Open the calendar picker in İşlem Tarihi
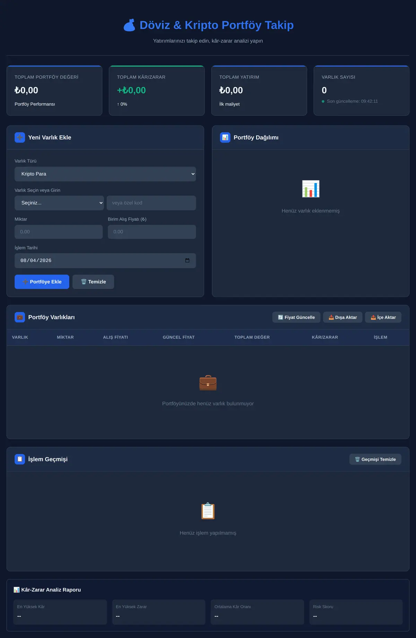 pyautogui.click(x=187, y=260)
